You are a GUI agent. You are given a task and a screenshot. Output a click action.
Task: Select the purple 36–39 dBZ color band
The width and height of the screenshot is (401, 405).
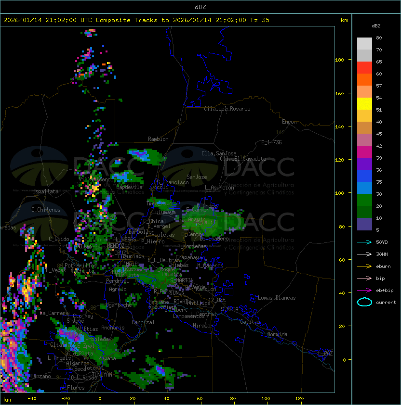tap(364, 164)
